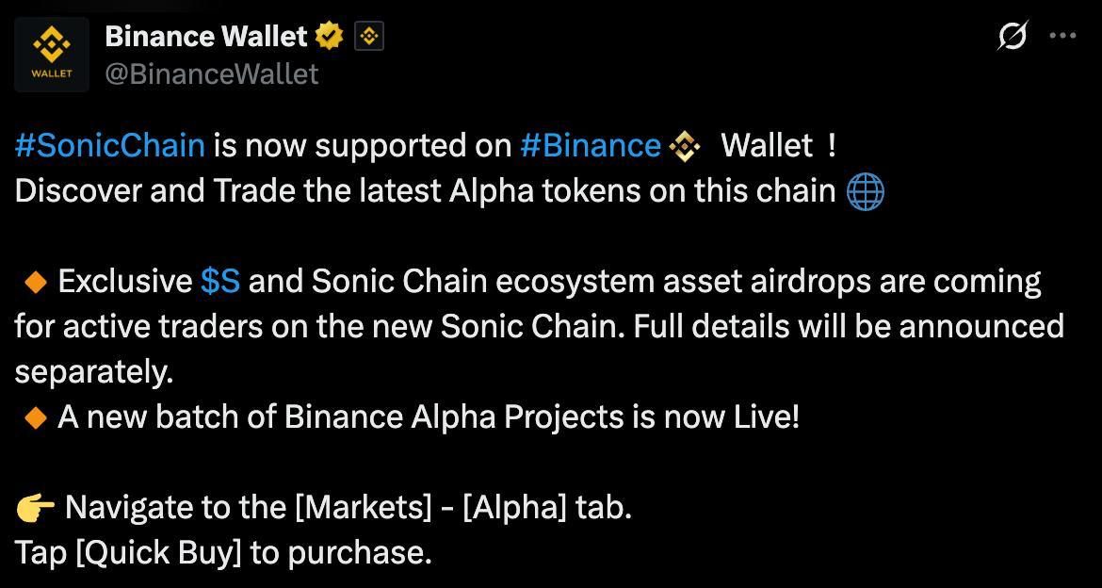Viewport: 1102px width, 588px height.
Task: Open Grok explain-this-post icon
Action: pos(1013,36)
